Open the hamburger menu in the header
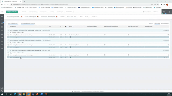This screenshot has height=96, width=172. click(2, 12)
